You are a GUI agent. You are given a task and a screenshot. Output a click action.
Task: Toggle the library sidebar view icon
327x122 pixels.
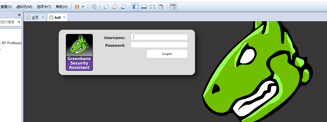(x=135, y=7)
